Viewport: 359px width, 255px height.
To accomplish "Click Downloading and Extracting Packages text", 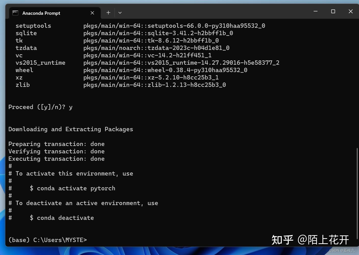I will click(x=71, y=129).
